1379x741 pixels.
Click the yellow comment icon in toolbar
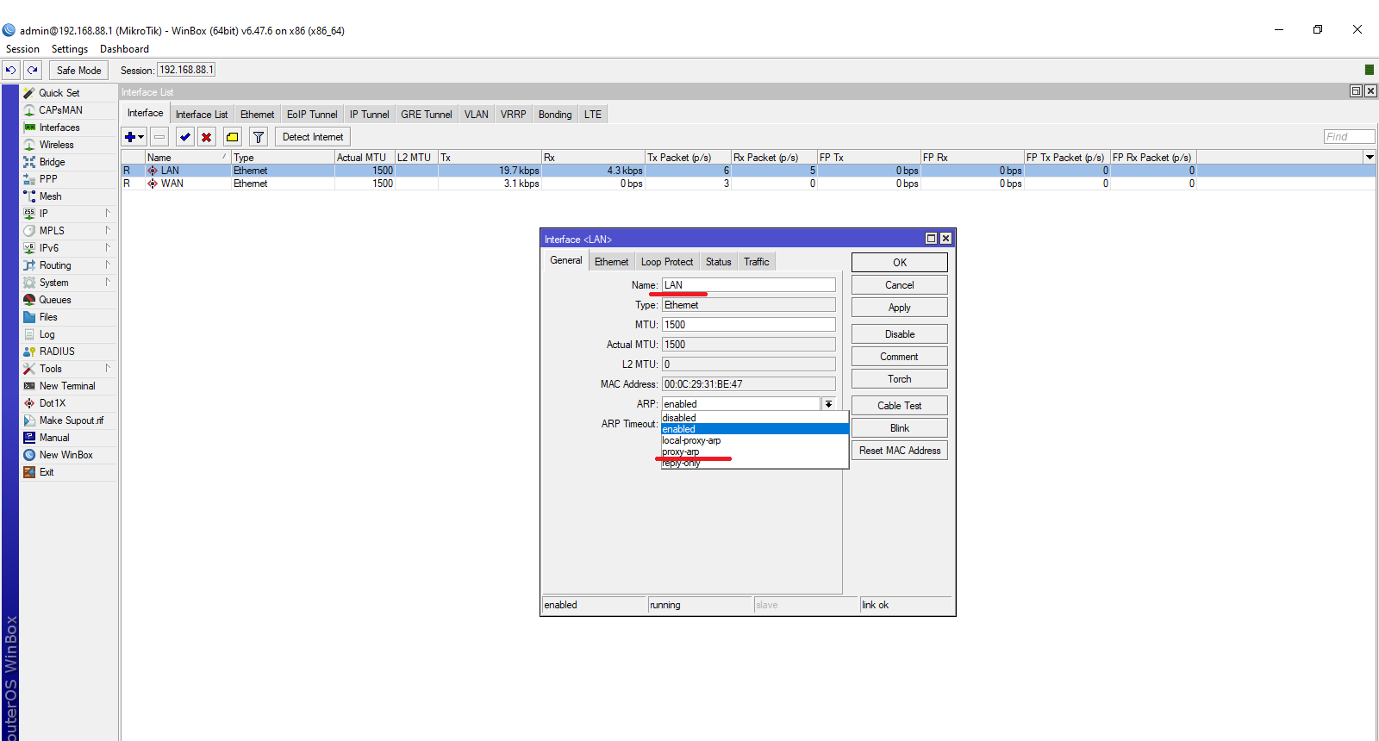(x=232, y=137)
